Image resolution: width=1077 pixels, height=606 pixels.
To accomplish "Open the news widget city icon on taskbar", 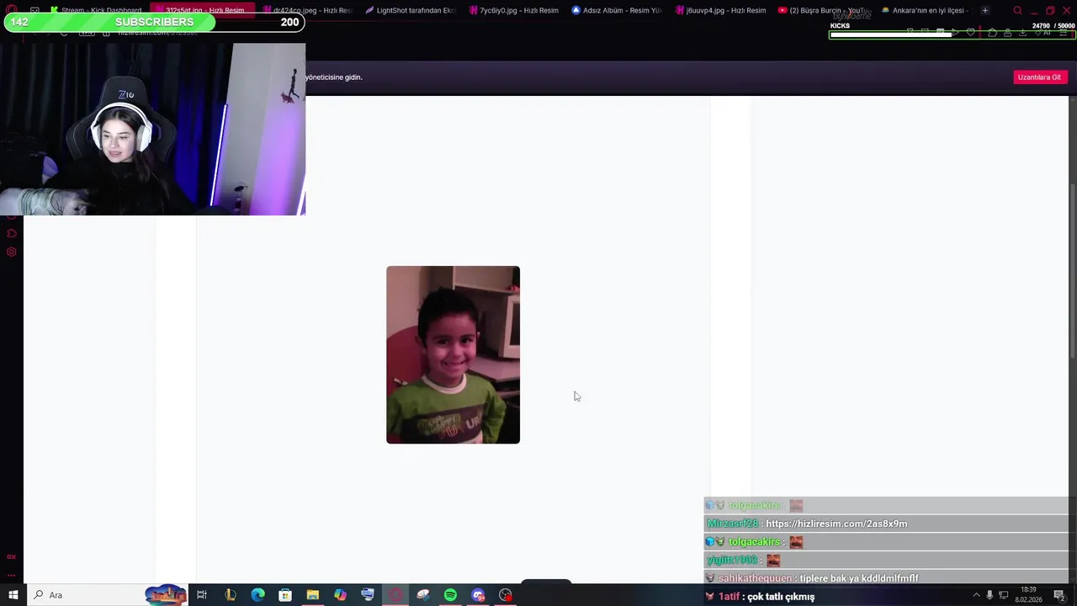I will point(166,595).
